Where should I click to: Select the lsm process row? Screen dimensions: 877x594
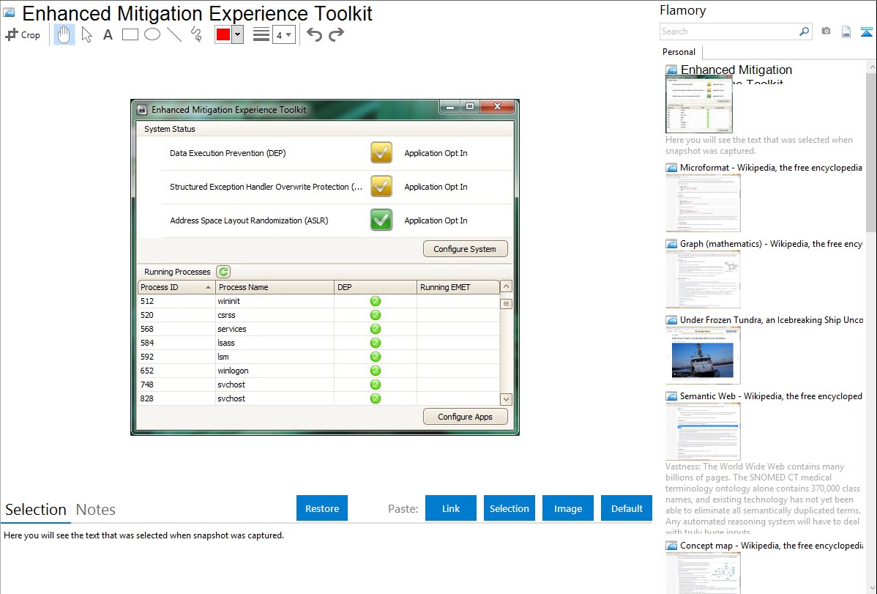(318, 357)
